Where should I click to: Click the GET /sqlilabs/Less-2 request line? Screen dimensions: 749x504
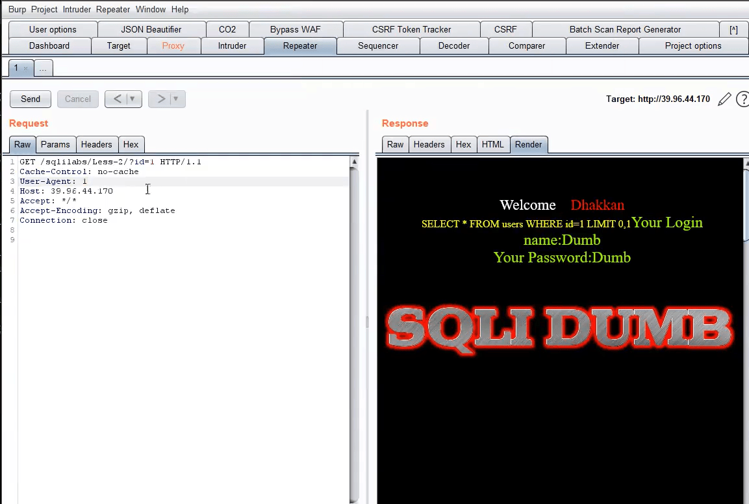click(110, 162)
